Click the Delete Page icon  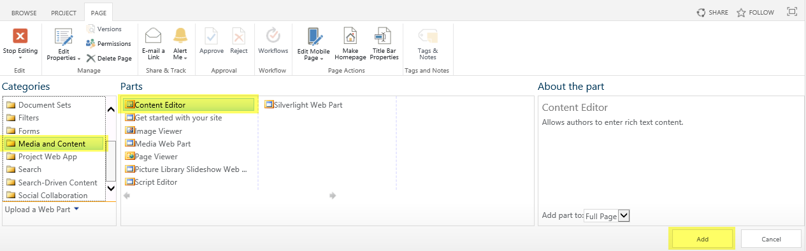pos(91,58)
